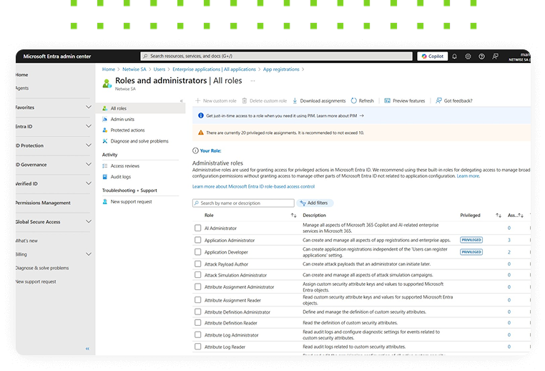The width and height of the screenshot is (545, 371).
Task: Tick the Attribute Definition Reader checkbox
Action: (x=198, y=322)
